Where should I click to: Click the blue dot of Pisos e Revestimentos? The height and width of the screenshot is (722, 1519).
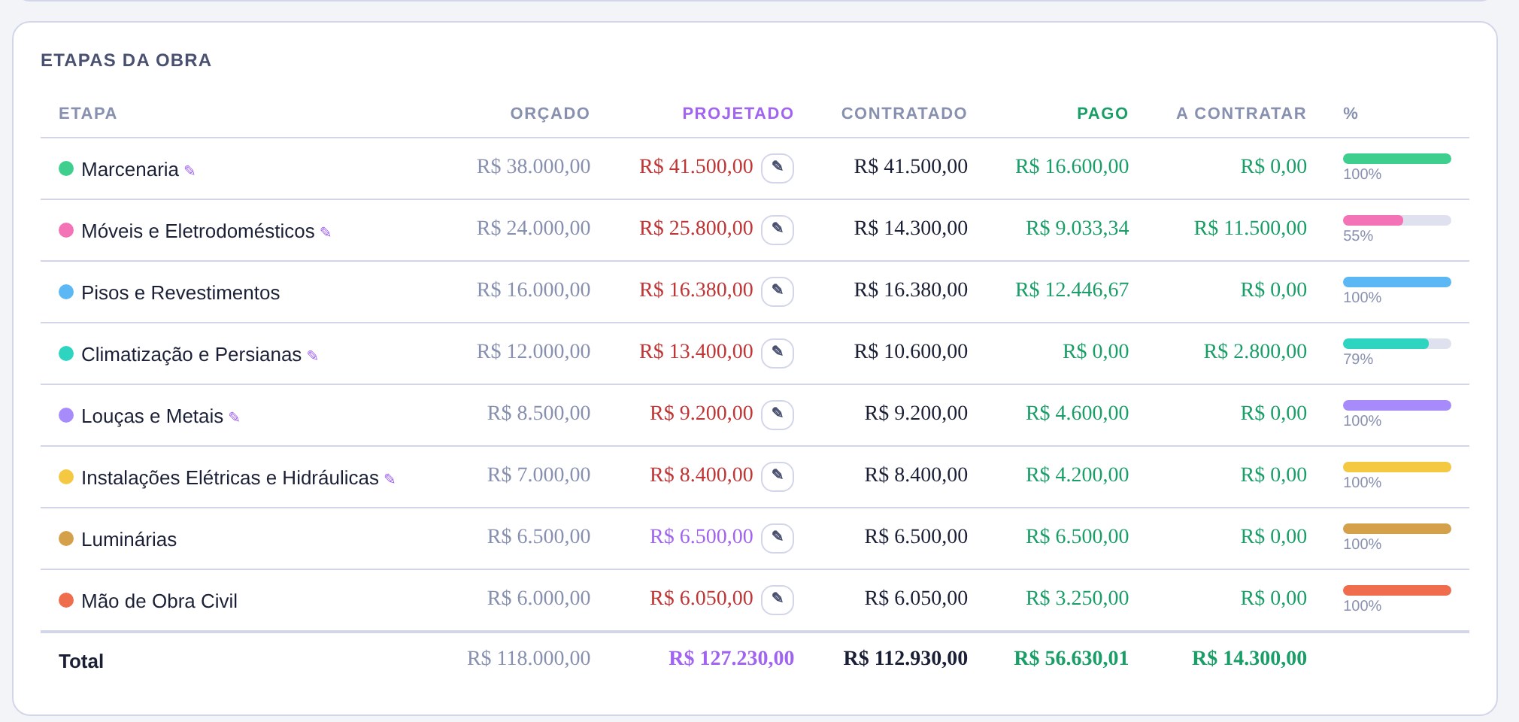point(66,292)
